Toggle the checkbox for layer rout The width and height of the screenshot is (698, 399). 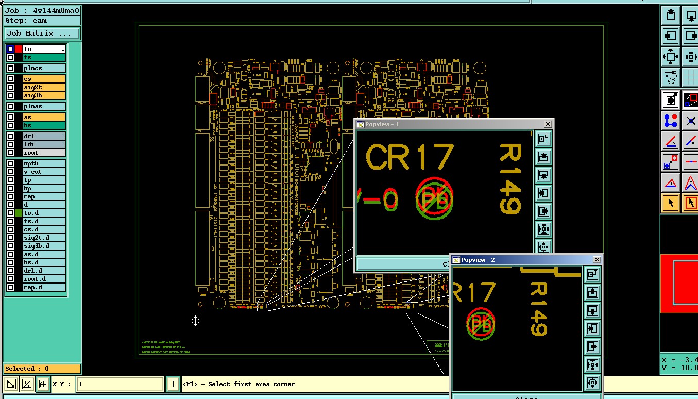click(10, 153)
